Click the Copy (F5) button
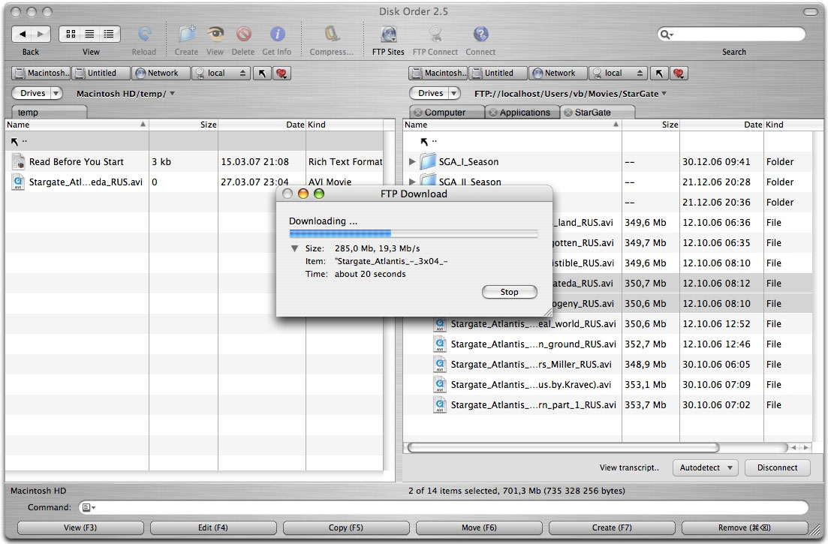This screenshot has height=544, width=828. (x=346, y=527)
